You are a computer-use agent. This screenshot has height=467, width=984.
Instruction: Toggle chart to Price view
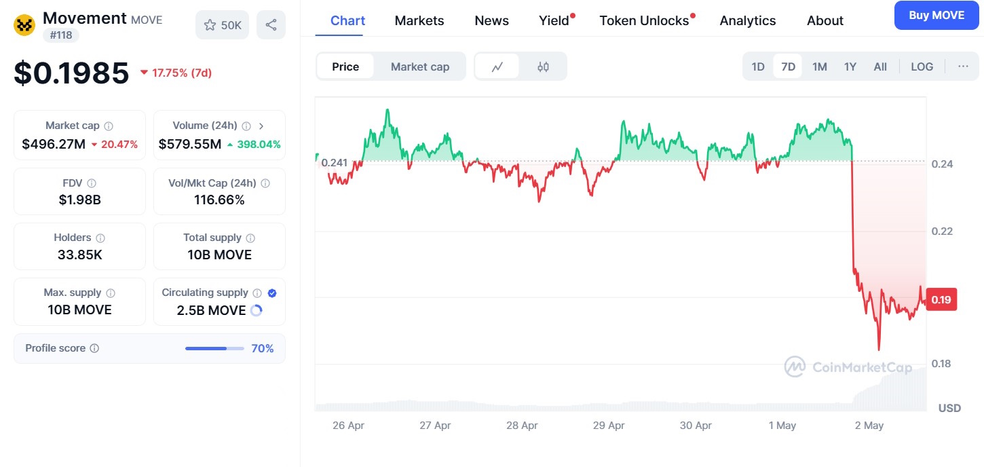(345, 67)
